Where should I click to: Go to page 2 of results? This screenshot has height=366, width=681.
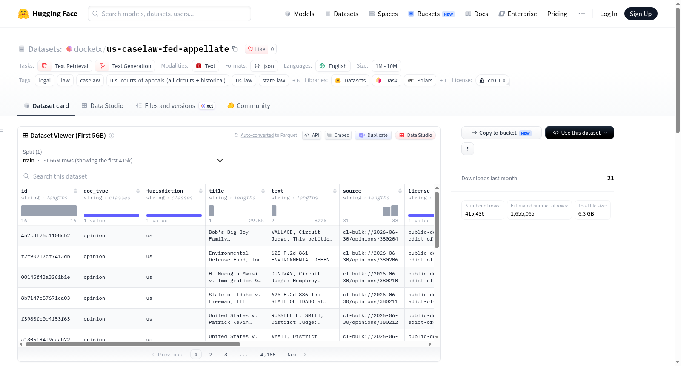tap(211, 355)
